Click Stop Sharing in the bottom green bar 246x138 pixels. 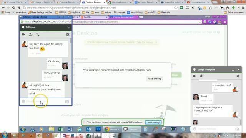coord(153,122)
